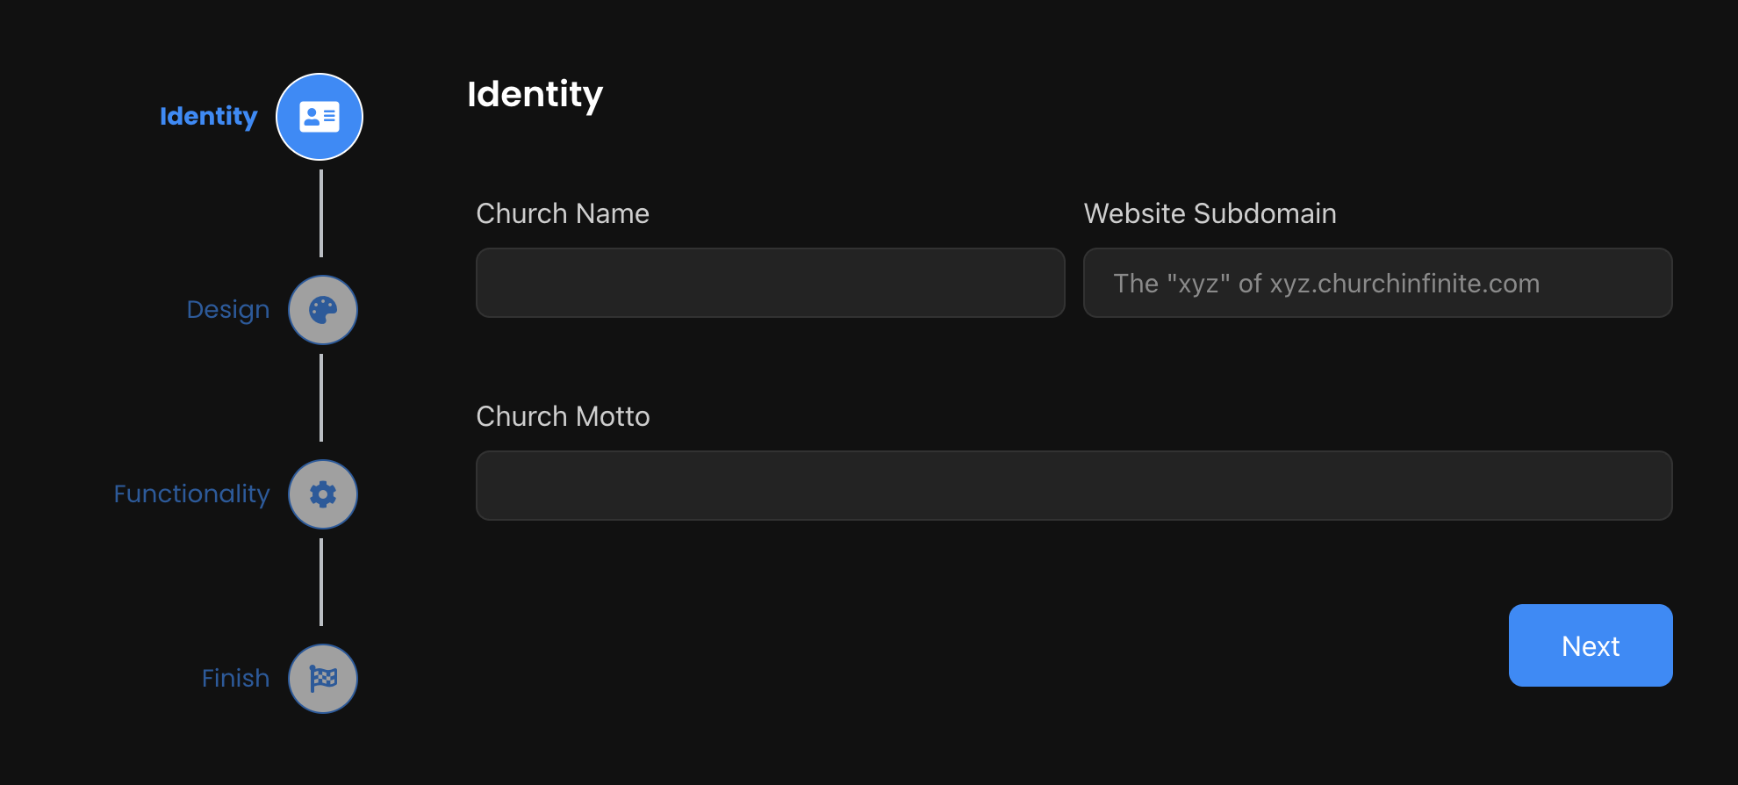Viewport: 1738px width, 785px height.
Task: Click the xyz.churchinfinite.com placeholder text
Action: click(1325, 284)
